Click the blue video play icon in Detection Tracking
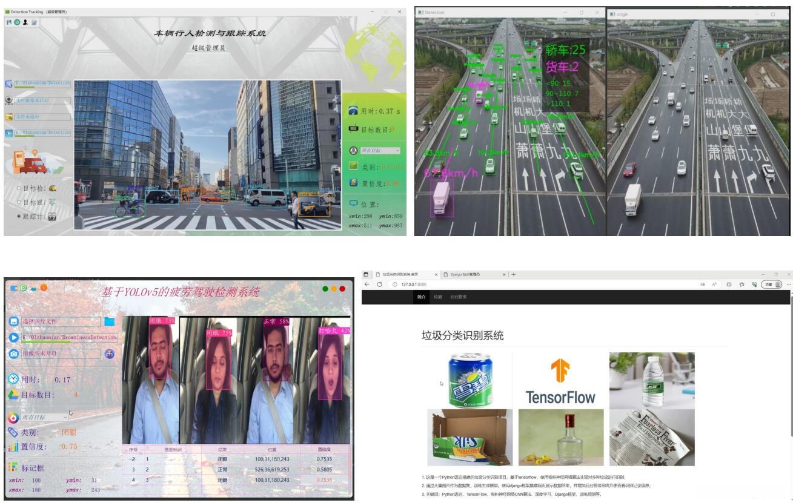This screenshot has height=503, width=793. coord(9,133)
